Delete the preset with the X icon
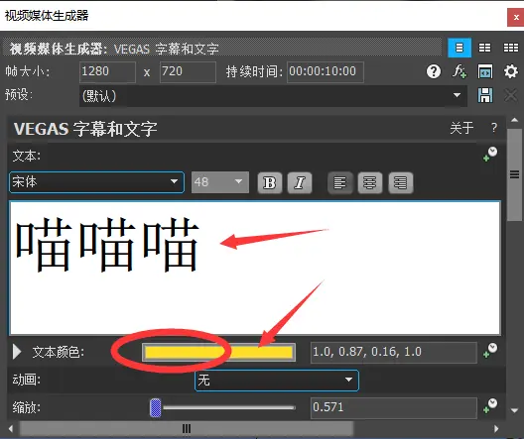524x439 pixels. [x=511, y=95]
